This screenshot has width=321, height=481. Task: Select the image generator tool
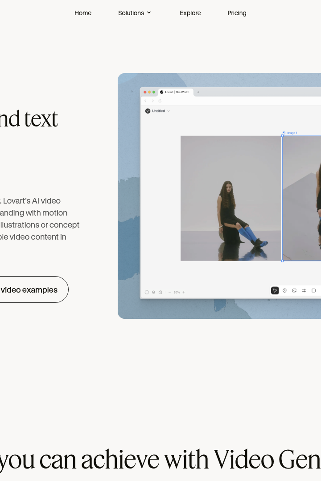point(294,290)
